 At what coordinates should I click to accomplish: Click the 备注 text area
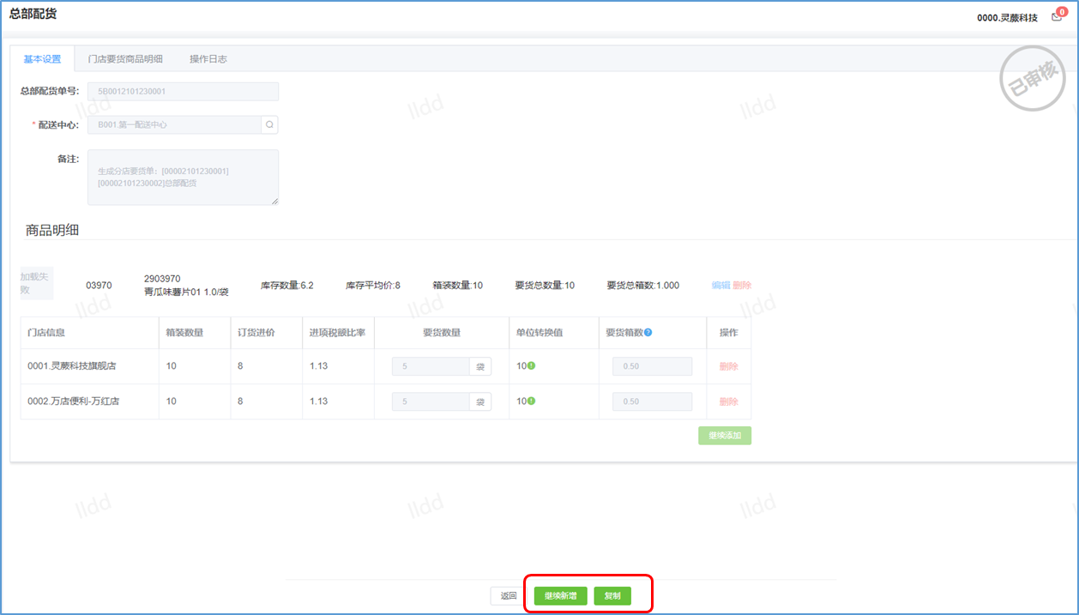coord(183,178)
